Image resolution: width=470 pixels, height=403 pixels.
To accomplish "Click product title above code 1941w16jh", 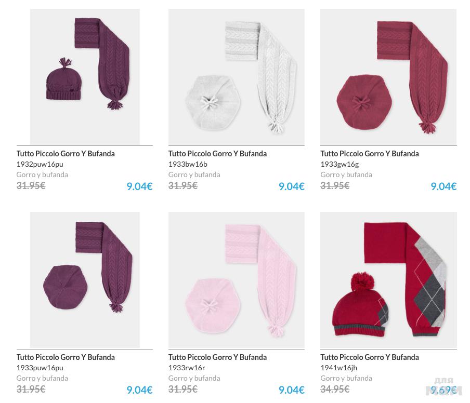I will click(369, 357).
